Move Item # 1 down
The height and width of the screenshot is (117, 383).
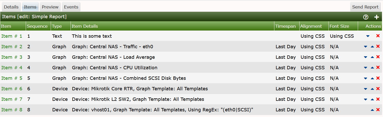coord(368,36)
